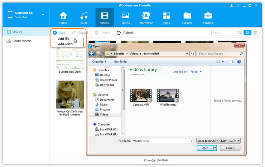Switch to list view mode
Viewport: 265px width, 167px height.
(x=255, y=33)
